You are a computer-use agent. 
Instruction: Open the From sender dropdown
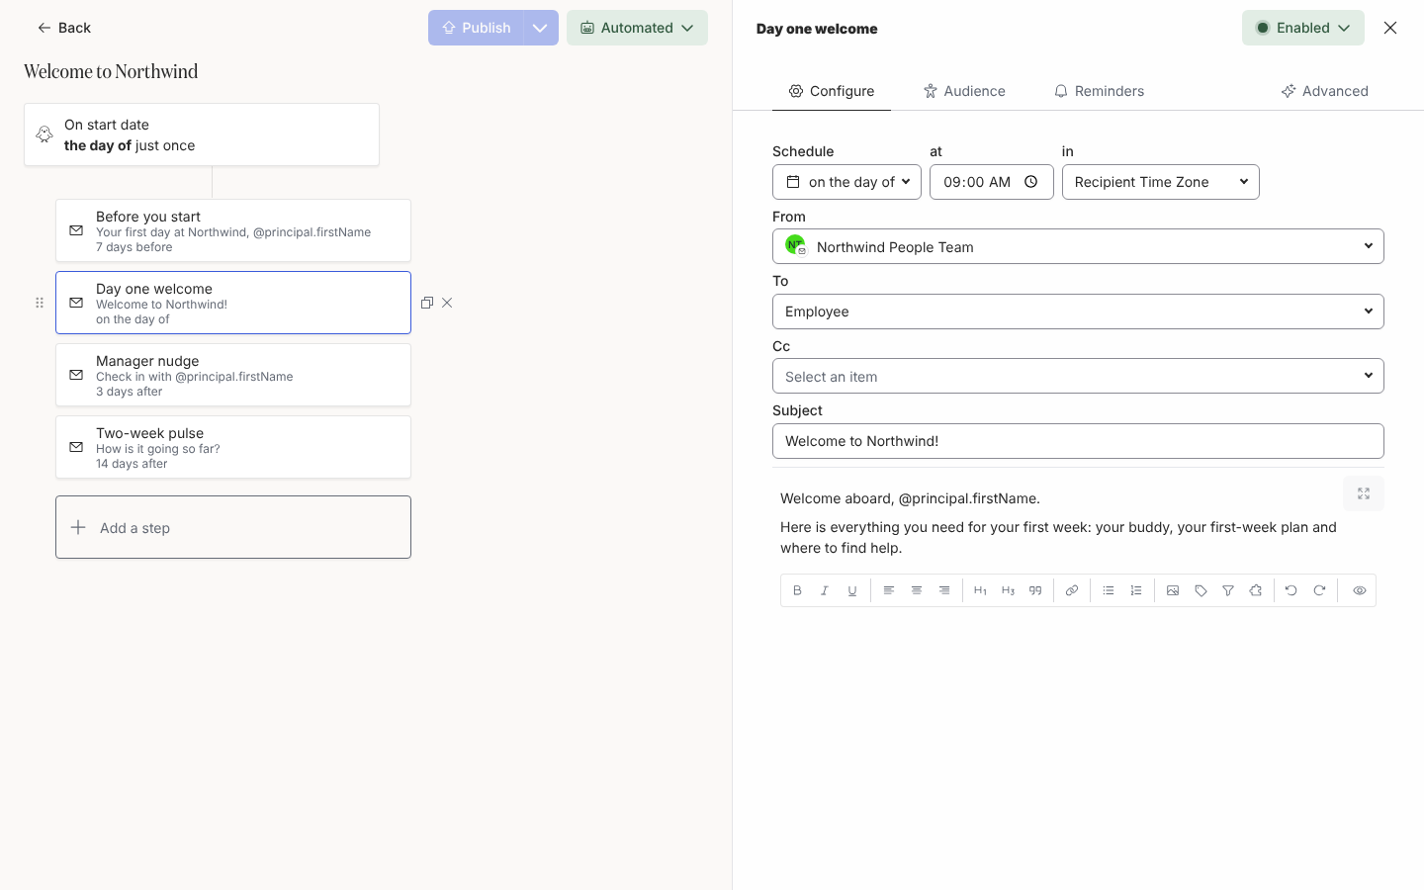[1078, 246]
